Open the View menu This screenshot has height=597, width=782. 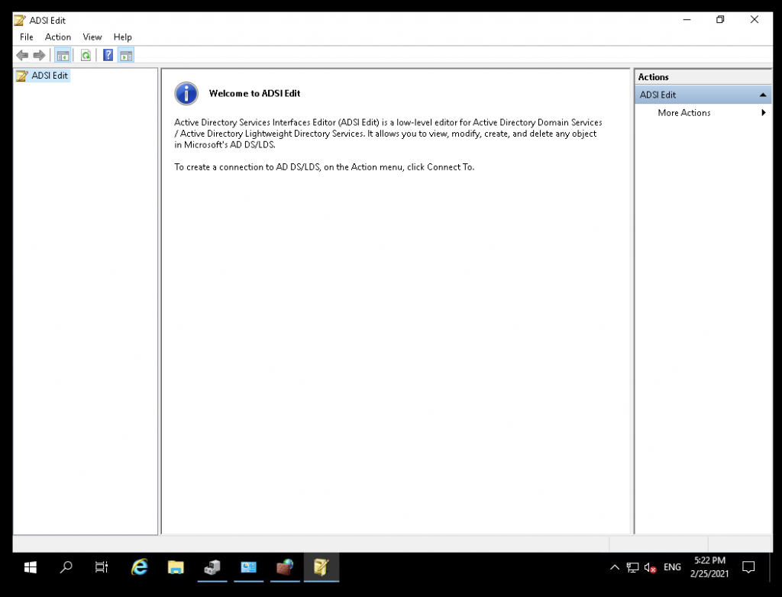click(92, 37)
